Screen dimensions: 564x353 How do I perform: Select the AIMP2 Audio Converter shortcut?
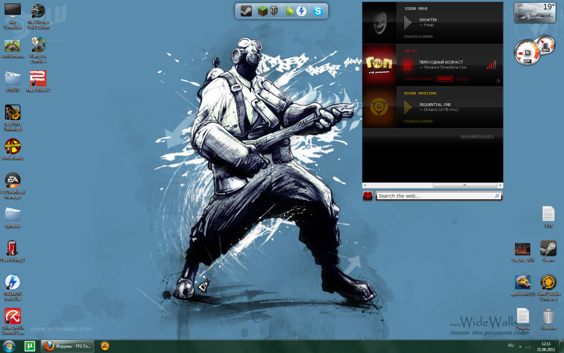click(548, 287)
